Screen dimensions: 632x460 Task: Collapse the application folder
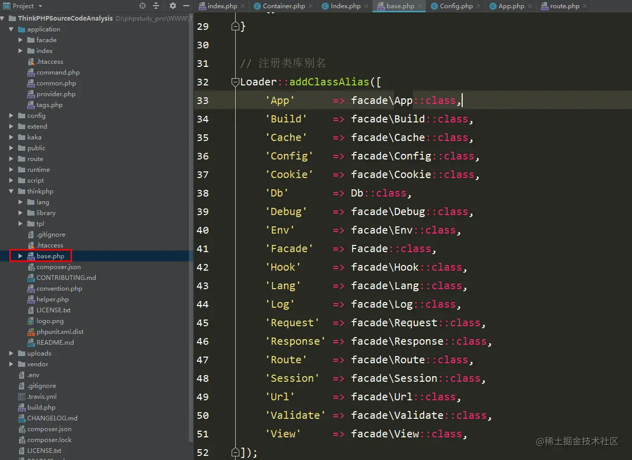point(11,29)
